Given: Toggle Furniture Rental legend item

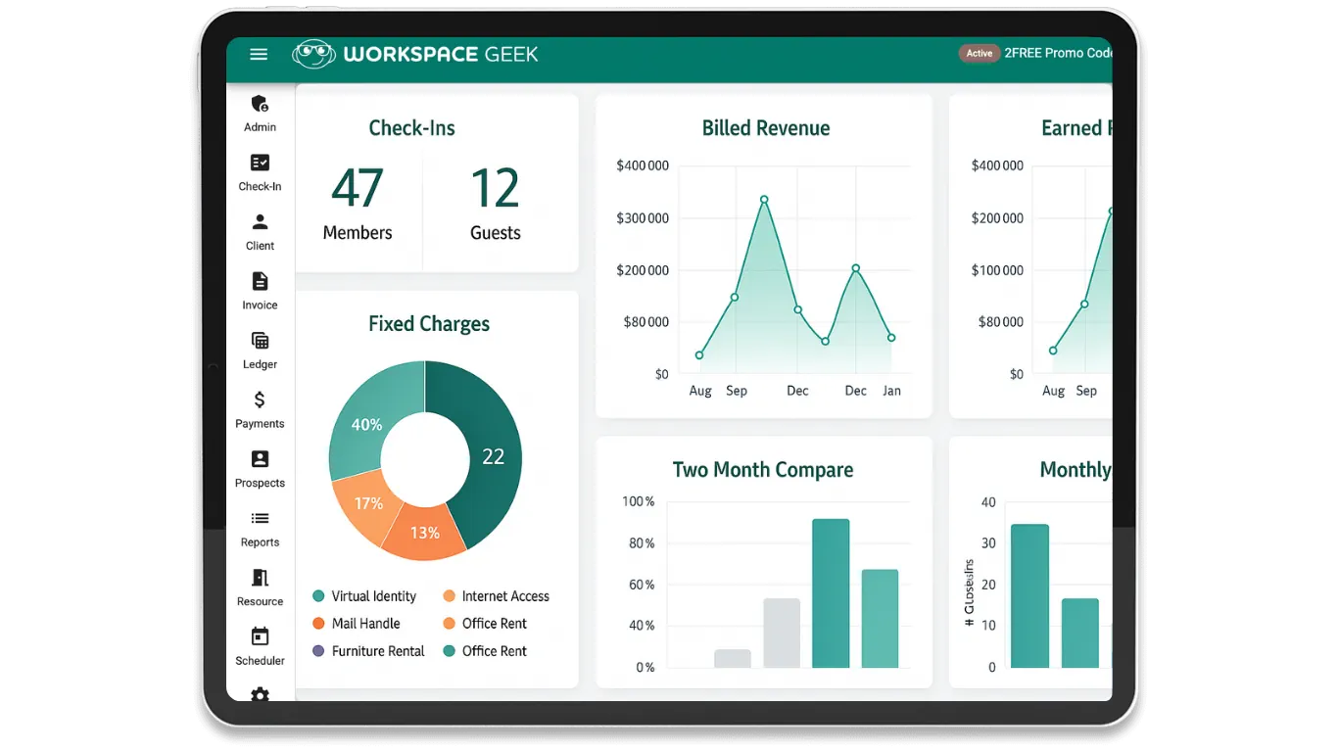Looking at the screenshot, I should coord(368,651).
